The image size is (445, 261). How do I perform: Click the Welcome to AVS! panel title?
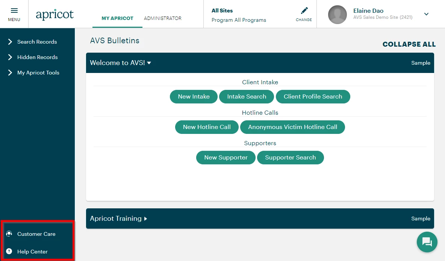pos(117,63)
